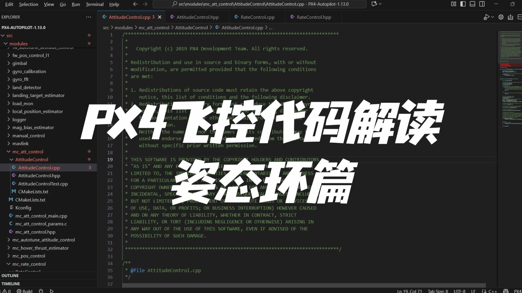
Task: Open AttitudeControl.hpp in the Explorer tree
Action: pyautogui.click(x=39, y=176)
